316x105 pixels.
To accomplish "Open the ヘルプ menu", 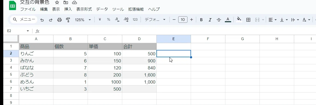I will pyautogui.click(x=154, y=9).
